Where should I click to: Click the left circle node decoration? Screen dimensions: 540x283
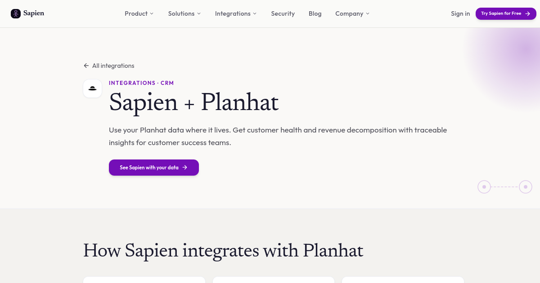point(484,187)
